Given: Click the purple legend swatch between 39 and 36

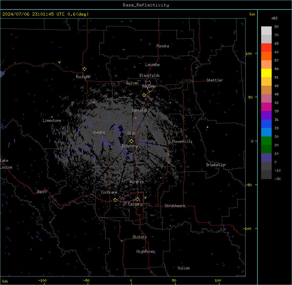Looking at the screenshot, I should coord(266,115).
